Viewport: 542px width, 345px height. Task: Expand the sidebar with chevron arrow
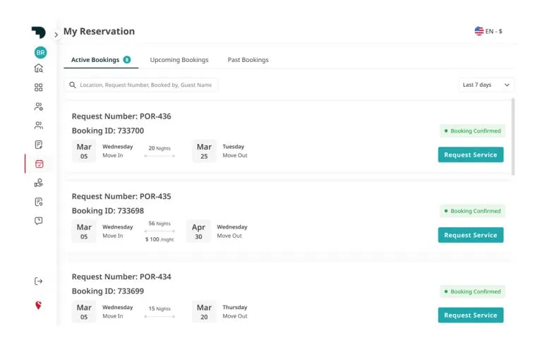tap(56, 35)
